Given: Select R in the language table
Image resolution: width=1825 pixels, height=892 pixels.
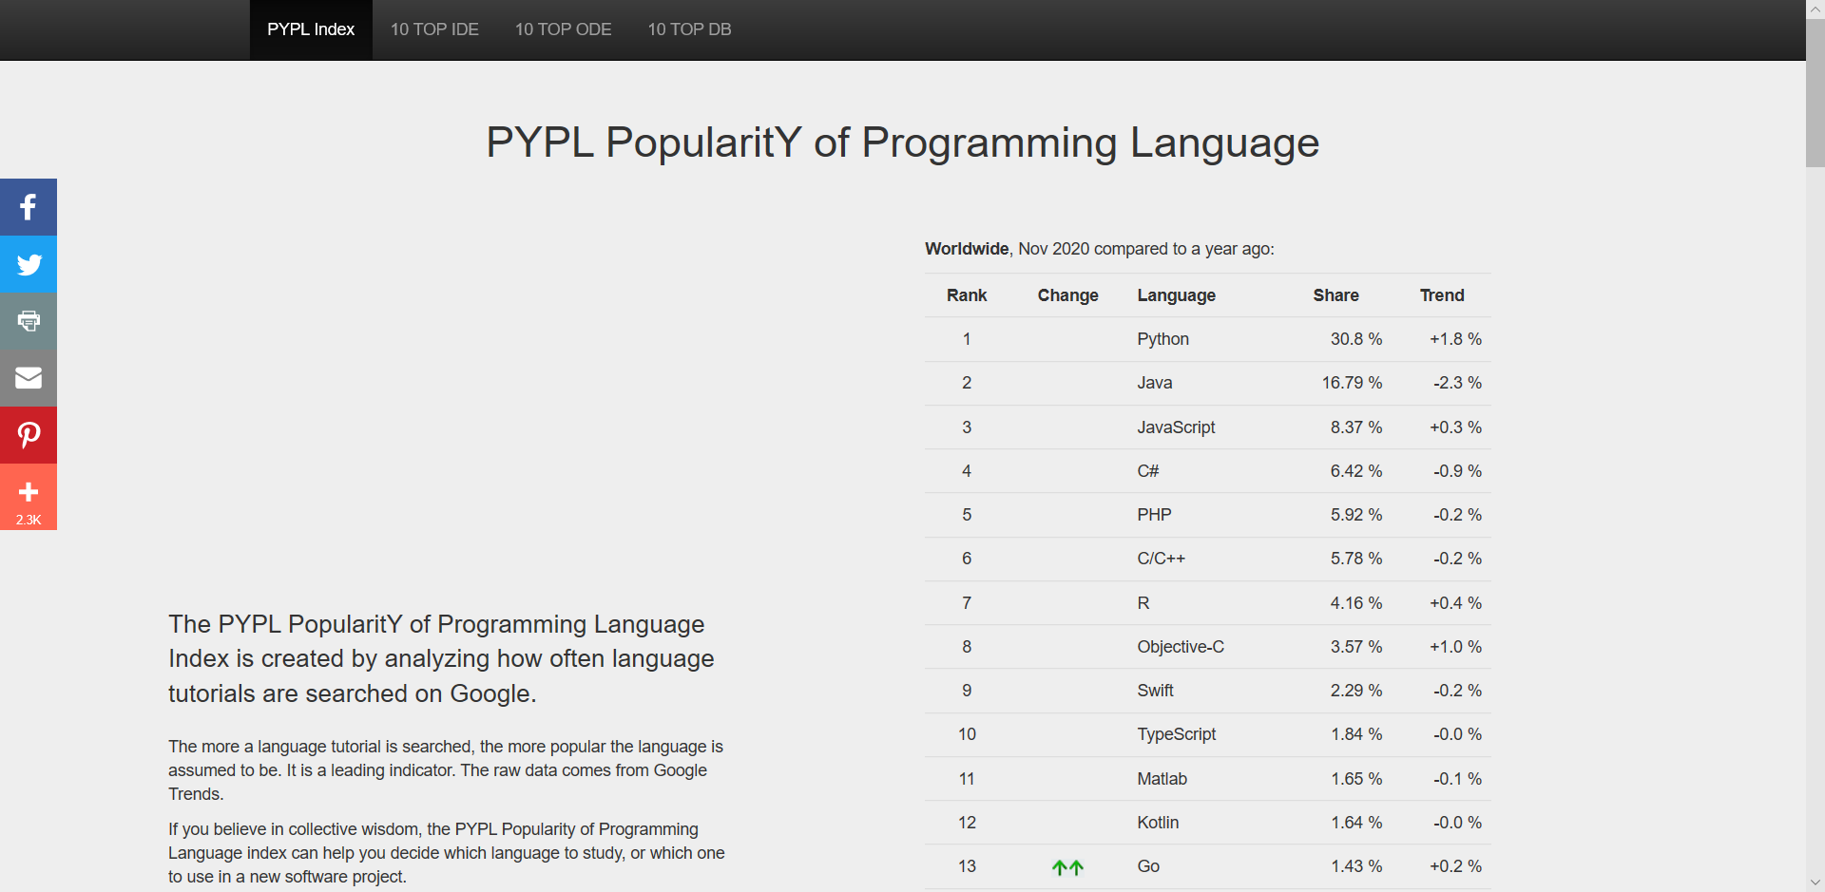Looking at the screenshot, I should [x=1143, y=603].
